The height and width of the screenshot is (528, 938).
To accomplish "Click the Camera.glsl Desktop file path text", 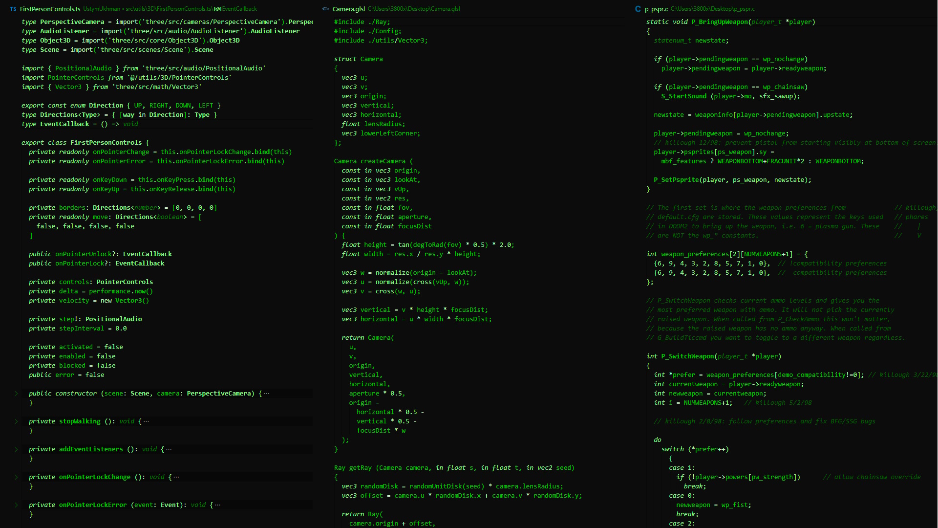I will 414,9.
